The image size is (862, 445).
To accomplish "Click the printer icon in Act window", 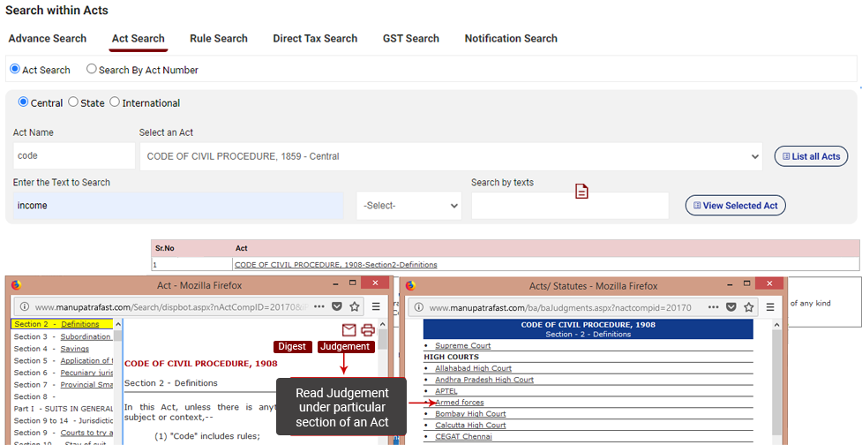I will tap(368, 330).
